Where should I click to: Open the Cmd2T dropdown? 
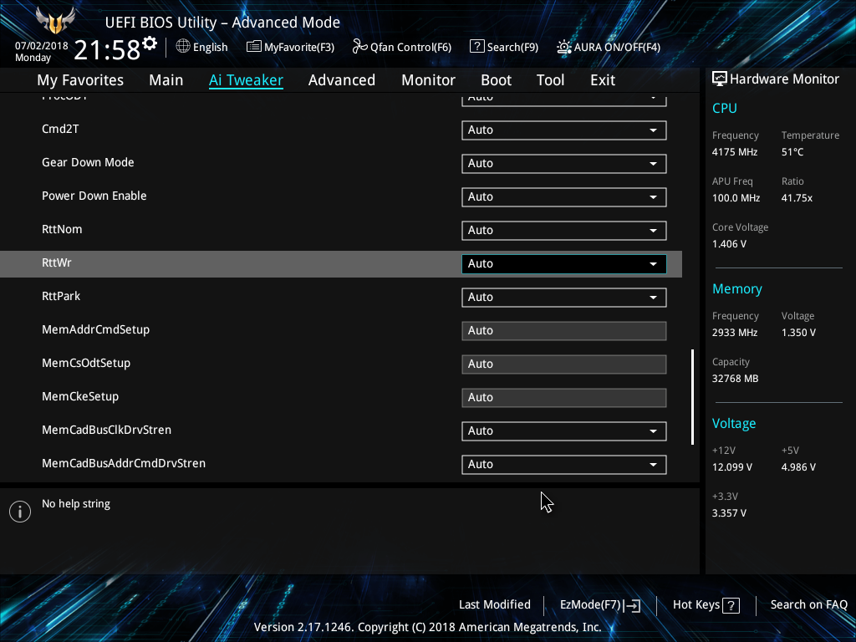[x=564, y=130]
